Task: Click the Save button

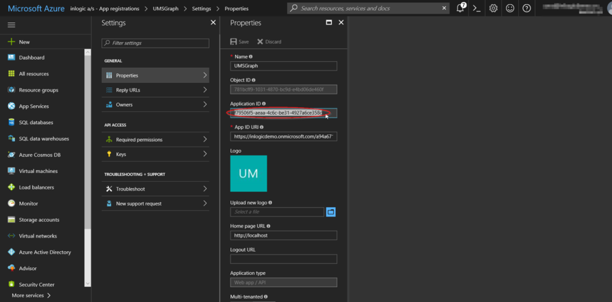Action: [x=239, y=41]
